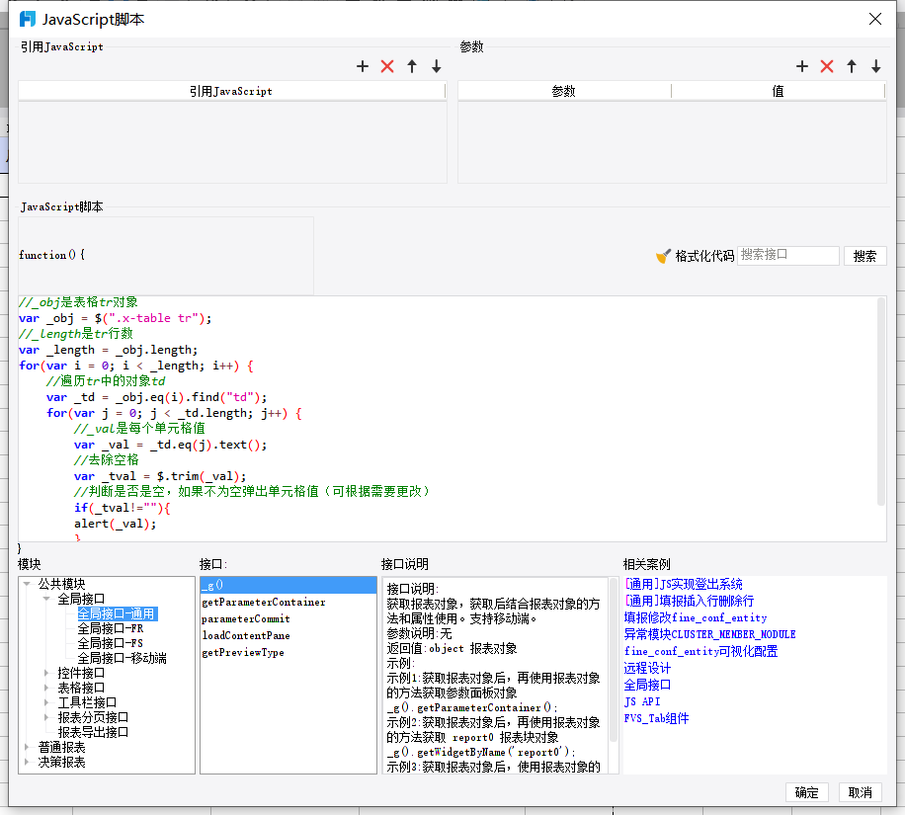Viewport: 905px width, 815px height.
Task: Click the JavaScript脚本 dialog logo icon
Action: pyautogui.click(x=27, y=19)
